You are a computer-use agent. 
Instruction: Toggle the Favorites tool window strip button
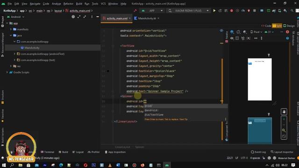click(2, 115)
